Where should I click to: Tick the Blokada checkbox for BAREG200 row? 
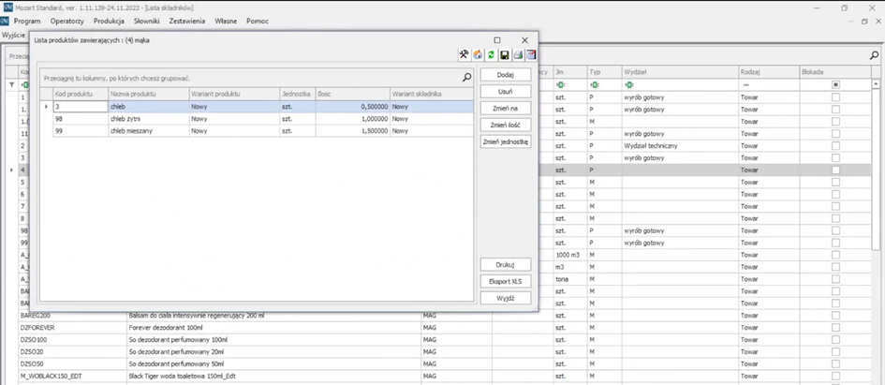[835, 316]
